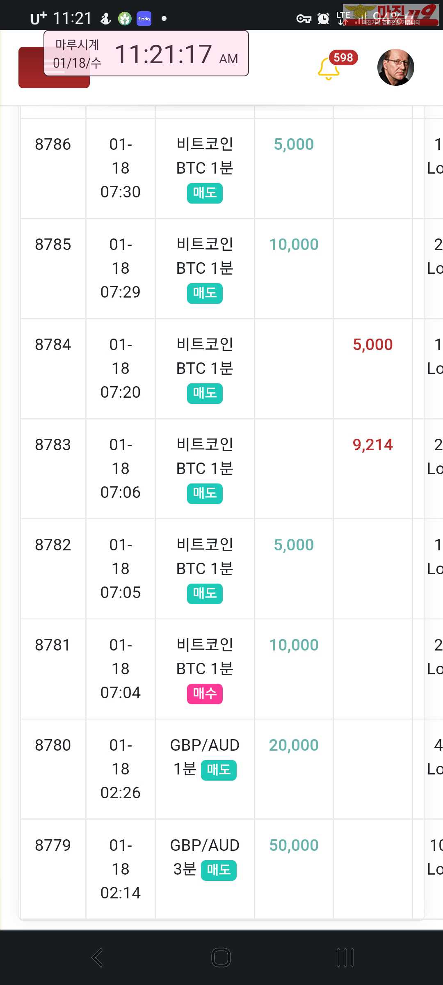Screen dimensions: 443x985
Task: Tap the floating clock widget time
Action: click(164, 54)
